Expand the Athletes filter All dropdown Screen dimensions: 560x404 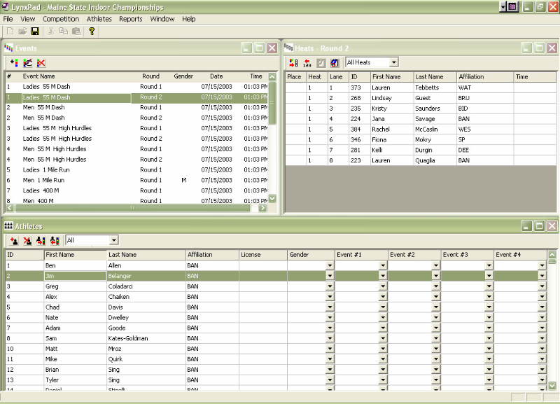[x=113, y=240]
